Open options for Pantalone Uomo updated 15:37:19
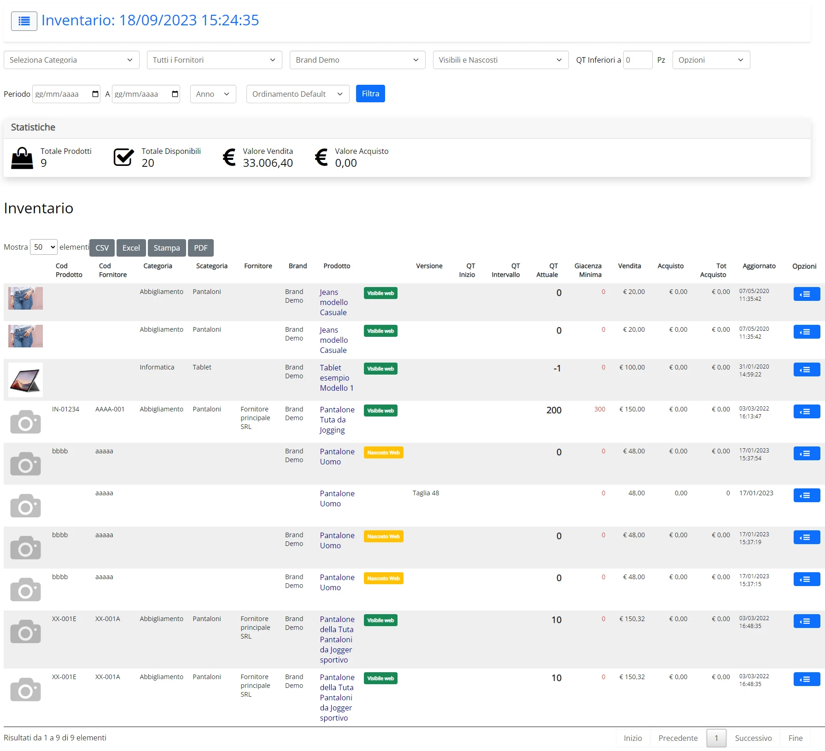 pos(807,537)
